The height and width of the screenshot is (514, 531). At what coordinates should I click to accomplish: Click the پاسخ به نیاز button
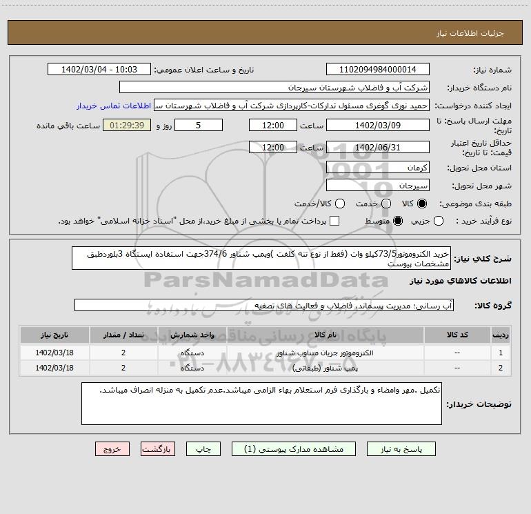pyautogui.click(x=401, y=449)
